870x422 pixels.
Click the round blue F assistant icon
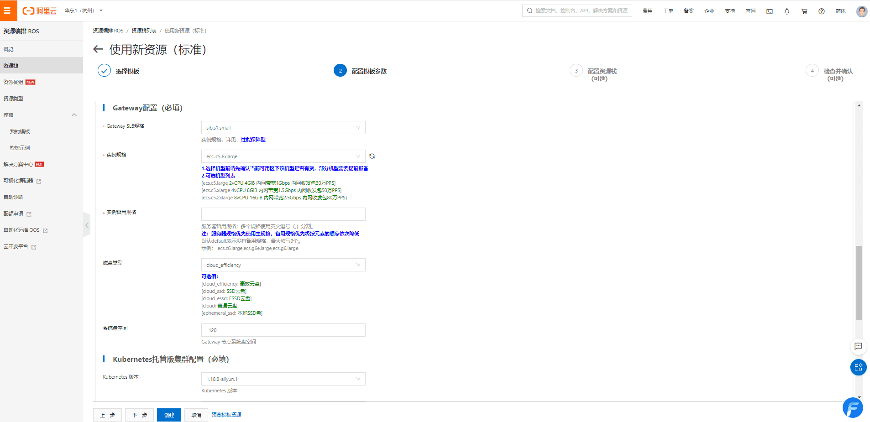pos(853,407)
